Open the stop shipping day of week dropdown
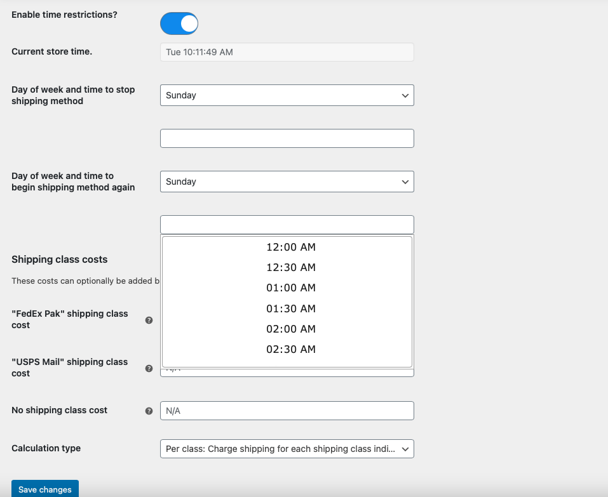Viewport: 608px width, 497px height. click(x=287, y=95)
